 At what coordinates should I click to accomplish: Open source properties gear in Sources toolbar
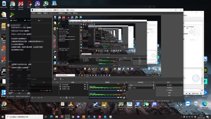coord(66,98)
